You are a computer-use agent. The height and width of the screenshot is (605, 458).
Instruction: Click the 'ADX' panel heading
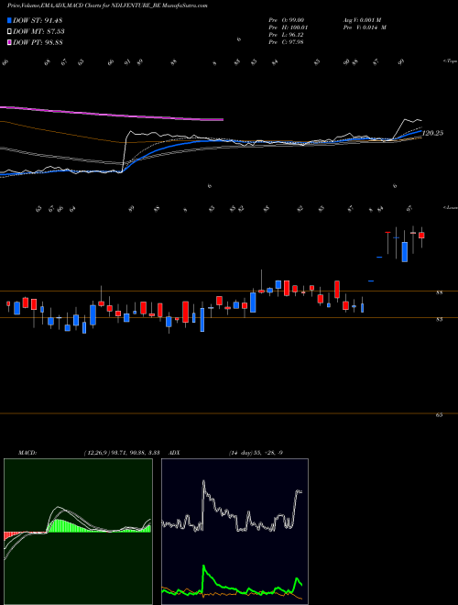pyautogui.click(x=175, y=453)
